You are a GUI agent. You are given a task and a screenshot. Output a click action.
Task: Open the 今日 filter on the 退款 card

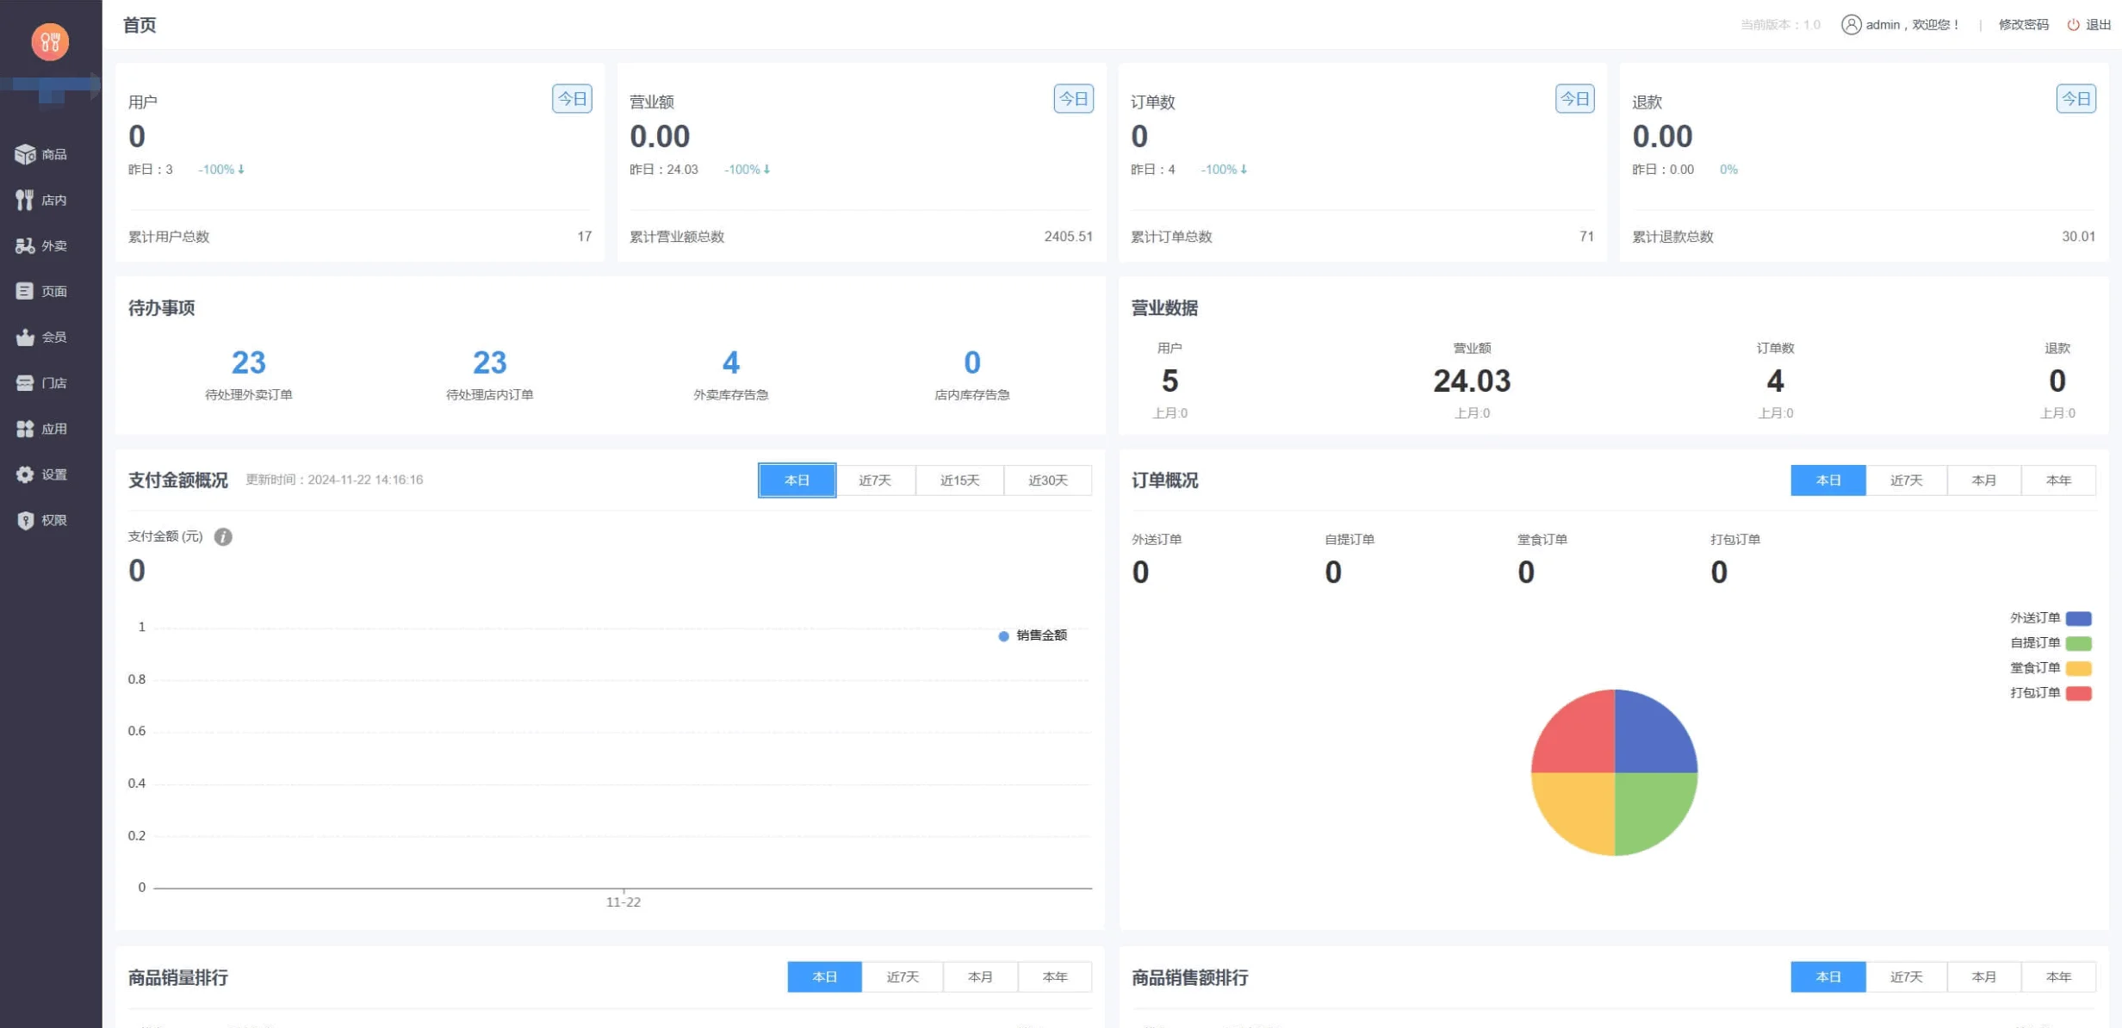point(2076,98)
